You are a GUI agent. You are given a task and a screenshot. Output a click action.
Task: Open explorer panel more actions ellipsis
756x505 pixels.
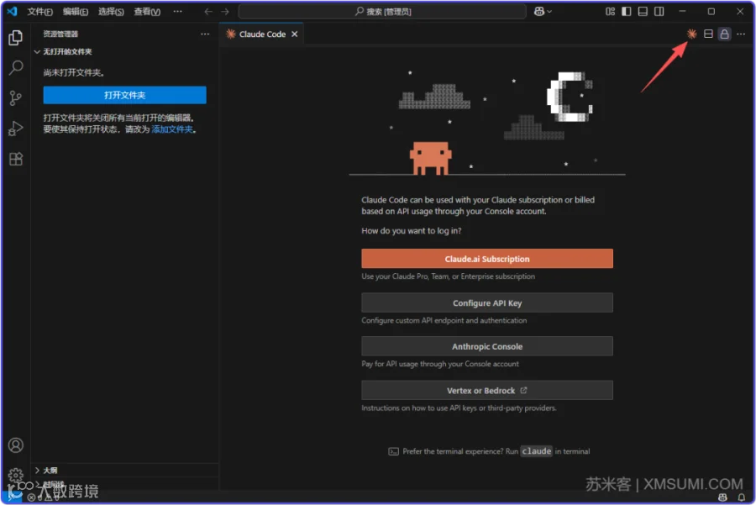[x=205, y=34]
